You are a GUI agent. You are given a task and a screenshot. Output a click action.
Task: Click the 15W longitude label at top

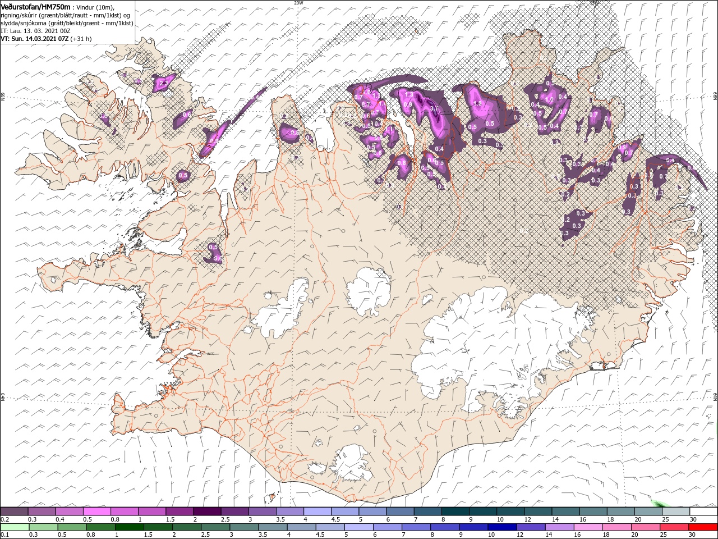pyautogui.click(x=594, y=3)
